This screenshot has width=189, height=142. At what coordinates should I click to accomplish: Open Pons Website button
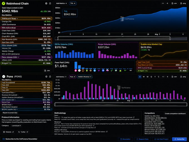(x=8, y=132)
